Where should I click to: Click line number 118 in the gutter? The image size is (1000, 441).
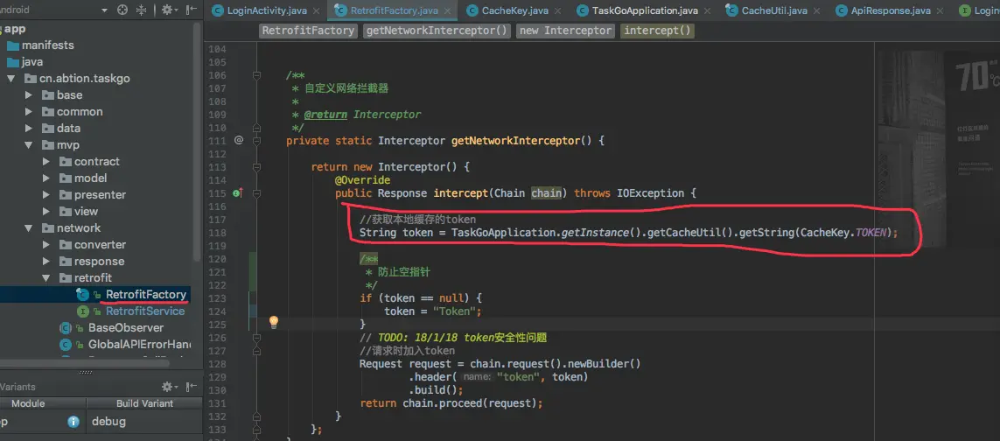click(218, 233)
